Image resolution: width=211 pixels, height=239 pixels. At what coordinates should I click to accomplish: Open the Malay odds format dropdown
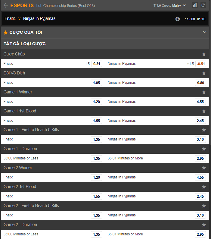pos(179,5)
